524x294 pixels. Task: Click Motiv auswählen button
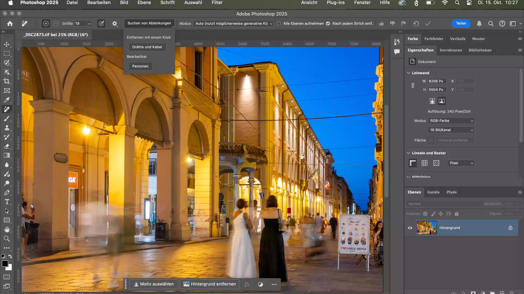(x=154, y=284)
